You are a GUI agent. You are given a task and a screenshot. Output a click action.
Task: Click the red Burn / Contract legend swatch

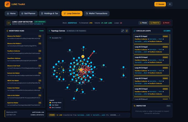pyautogui.click(x=50, y=108)
